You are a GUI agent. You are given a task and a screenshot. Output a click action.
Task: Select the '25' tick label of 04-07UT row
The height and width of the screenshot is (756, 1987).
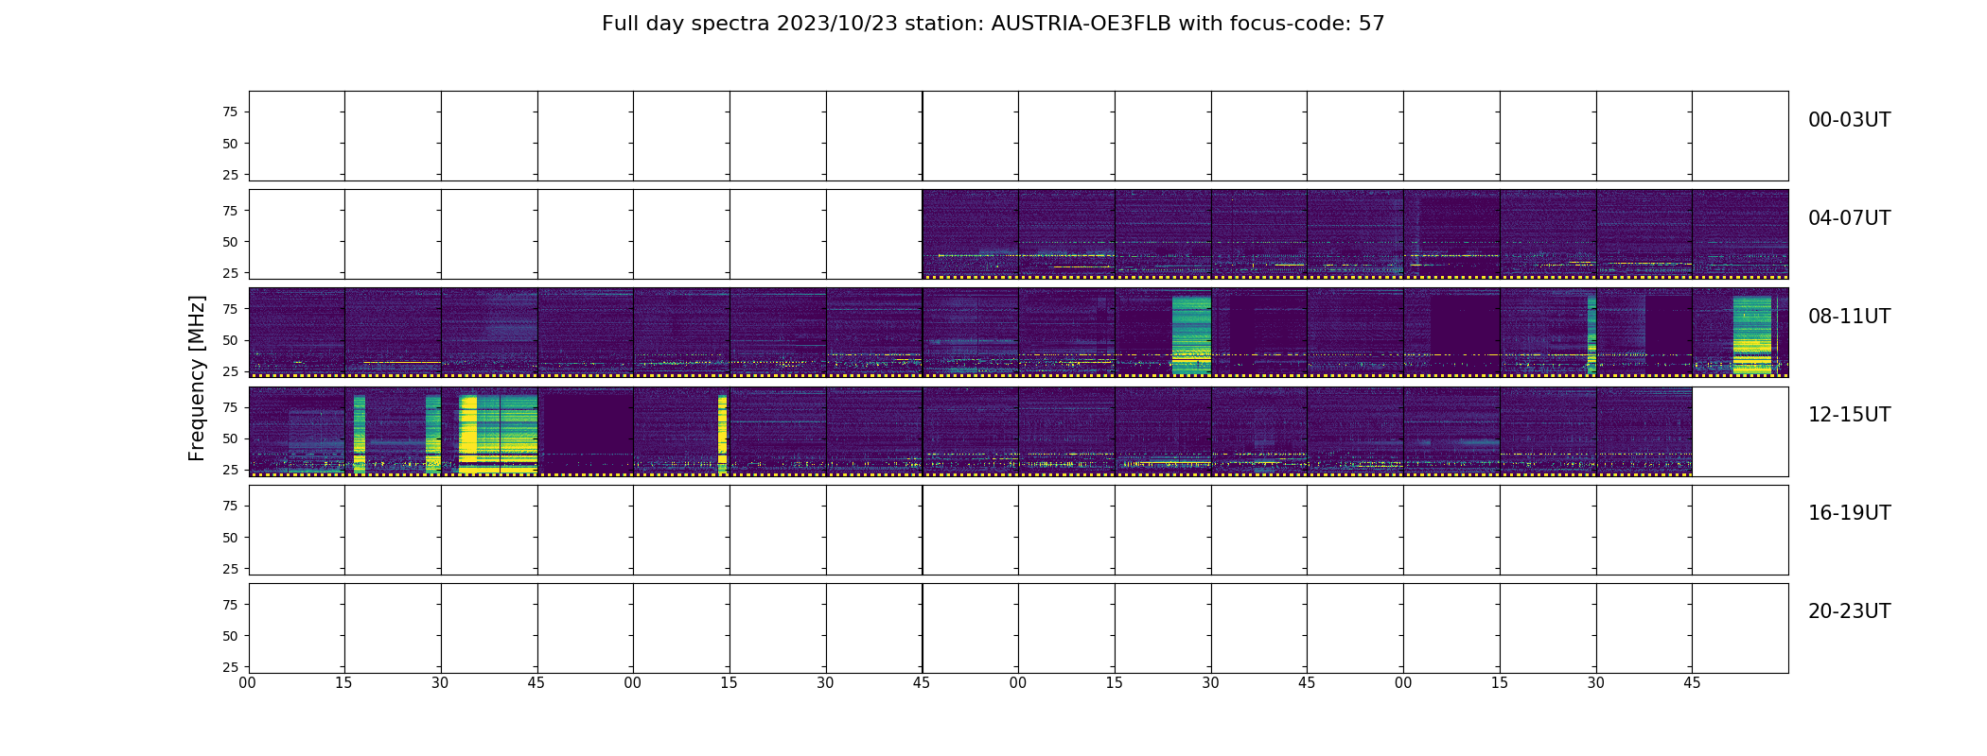[230, 273]
